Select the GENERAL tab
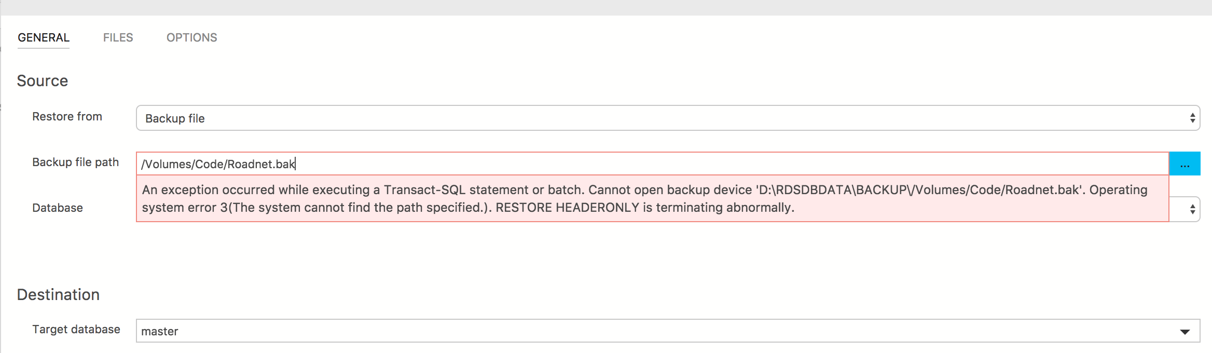 [44, 37]
